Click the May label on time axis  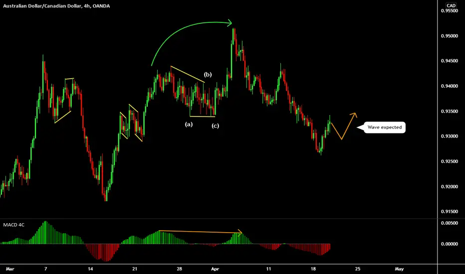click(399, 269)
